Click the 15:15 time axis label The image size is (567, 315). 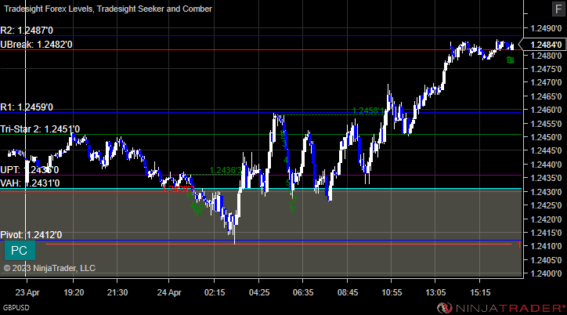[480, 292]
